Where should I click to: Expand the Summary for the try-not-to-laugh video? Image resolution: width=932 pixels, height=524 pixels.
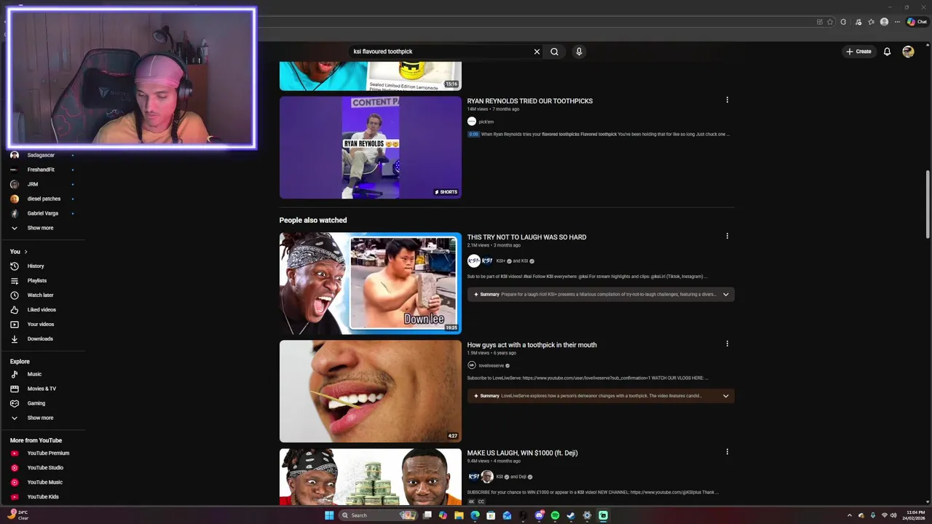(x=601, y=294)
